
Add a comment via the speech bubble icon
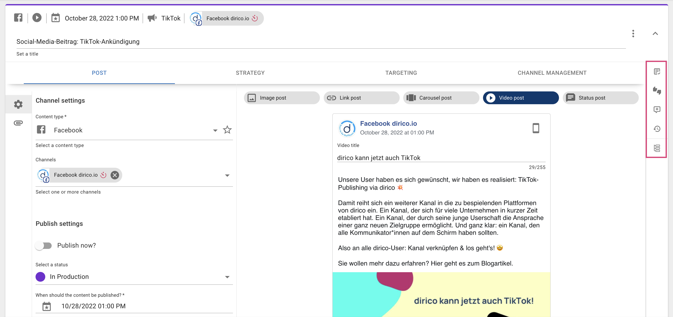click(x=657, y=110)
